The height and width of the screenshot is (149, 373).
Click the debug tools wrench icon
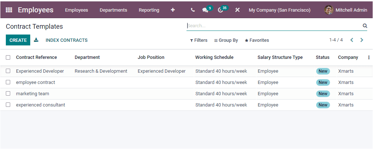click(237, 10)
